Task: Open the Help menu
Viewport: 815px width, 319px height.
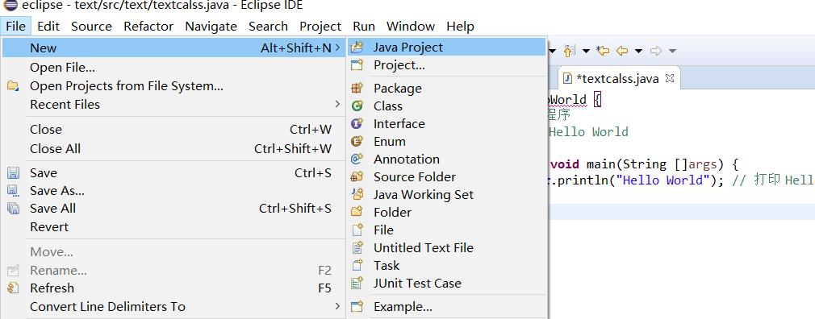Action: (x=460, y=26)
